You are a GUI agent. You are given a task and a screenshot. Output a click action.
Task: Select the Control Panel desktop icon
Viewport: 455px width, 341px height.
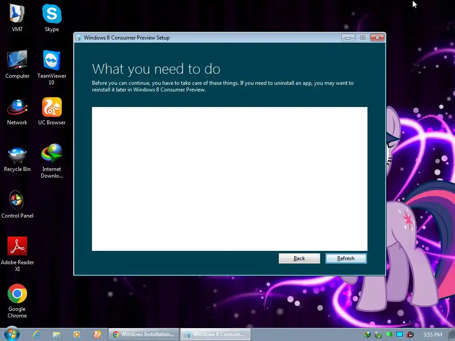point(17,205)
